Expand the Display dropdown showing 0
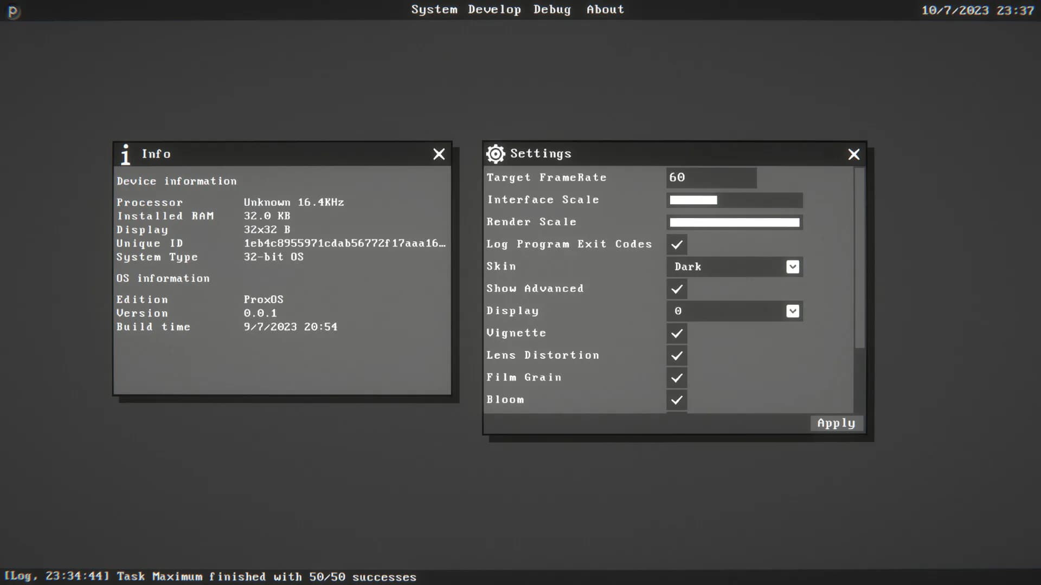This screenshot has height=585, width=1041. pos(735,311)
